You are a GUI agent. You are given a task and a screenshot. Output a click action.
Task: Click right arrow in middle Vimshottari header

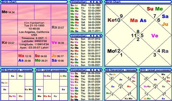pos(94,36)
